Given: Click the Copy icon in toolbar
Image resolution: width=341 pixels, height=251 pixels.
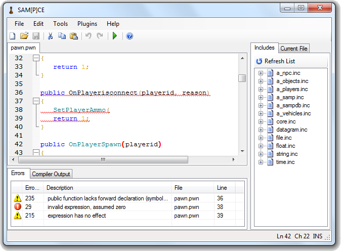Looking at the screenshot, I should pos(62,36).
